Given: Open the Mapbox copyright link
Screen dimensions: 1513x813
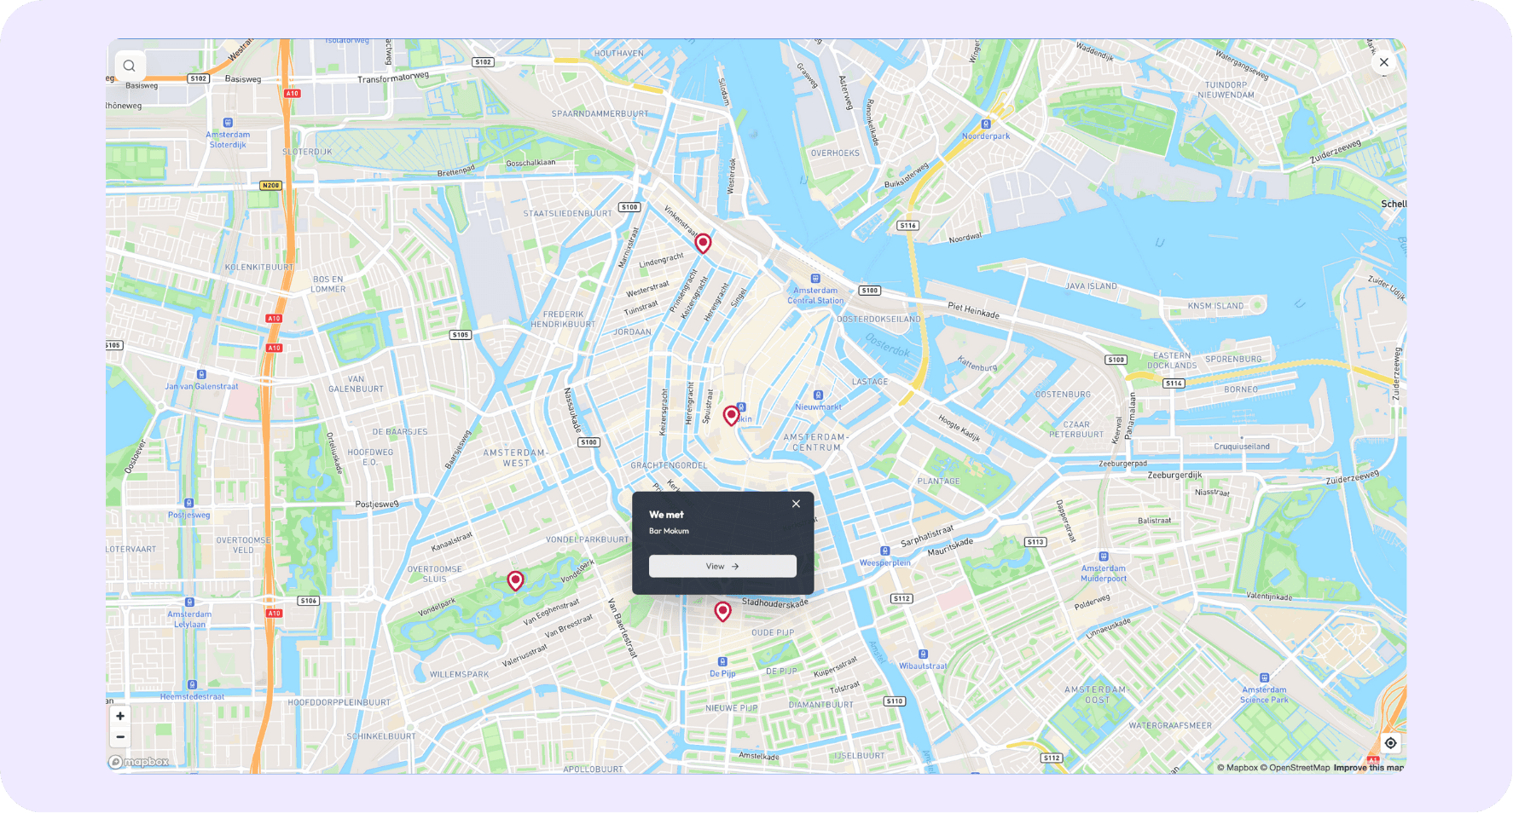Looking at the screenshot, I should click(x=1240, y=767).
